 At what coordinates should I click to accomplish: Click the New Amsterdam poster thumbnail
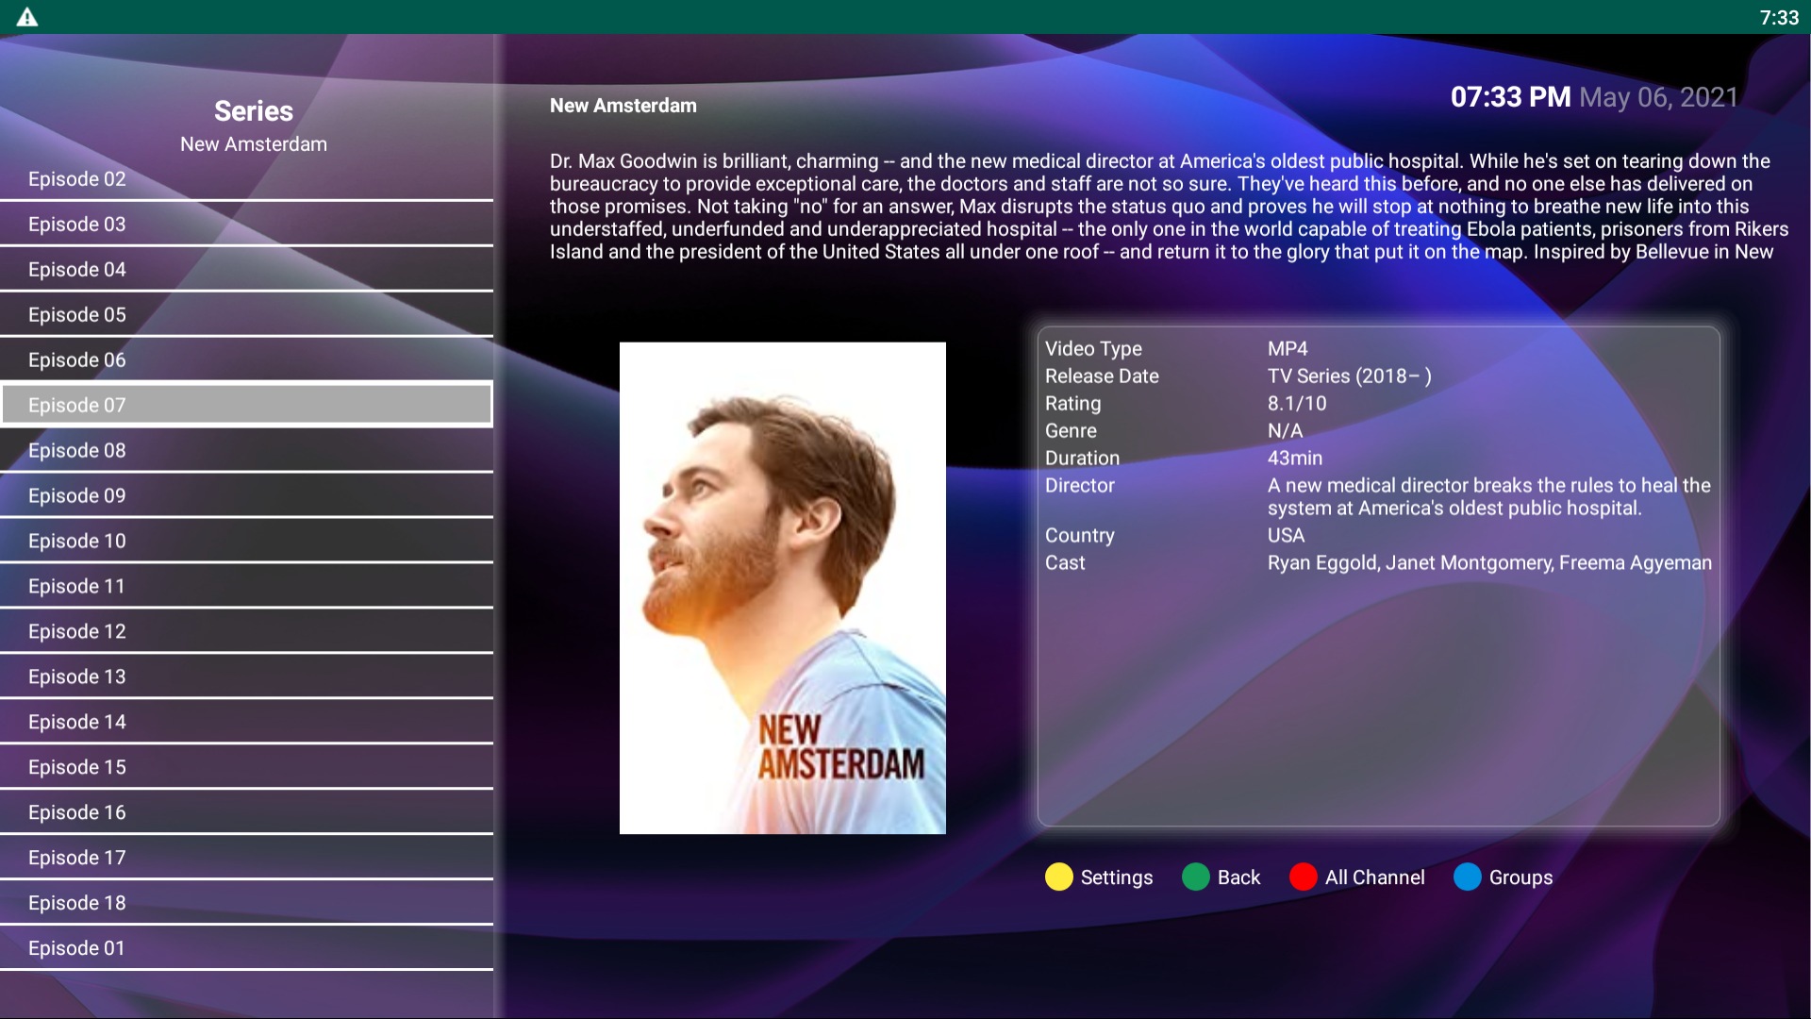click(782, 588)
